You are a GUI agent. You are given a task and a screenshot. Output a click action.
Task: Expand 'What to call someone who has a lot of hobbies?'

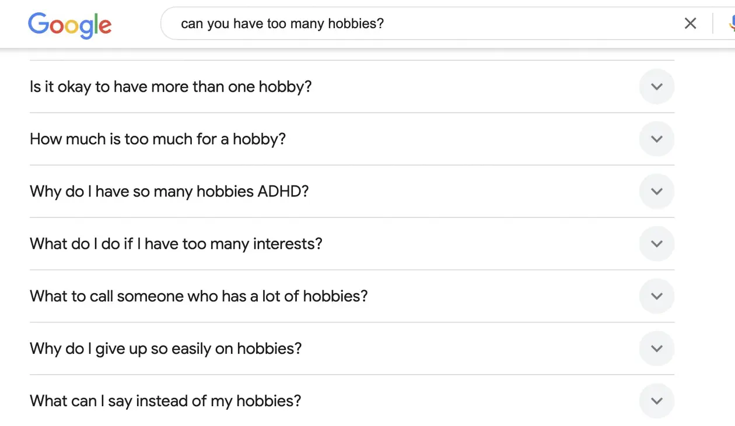click(x=656, y=296)
